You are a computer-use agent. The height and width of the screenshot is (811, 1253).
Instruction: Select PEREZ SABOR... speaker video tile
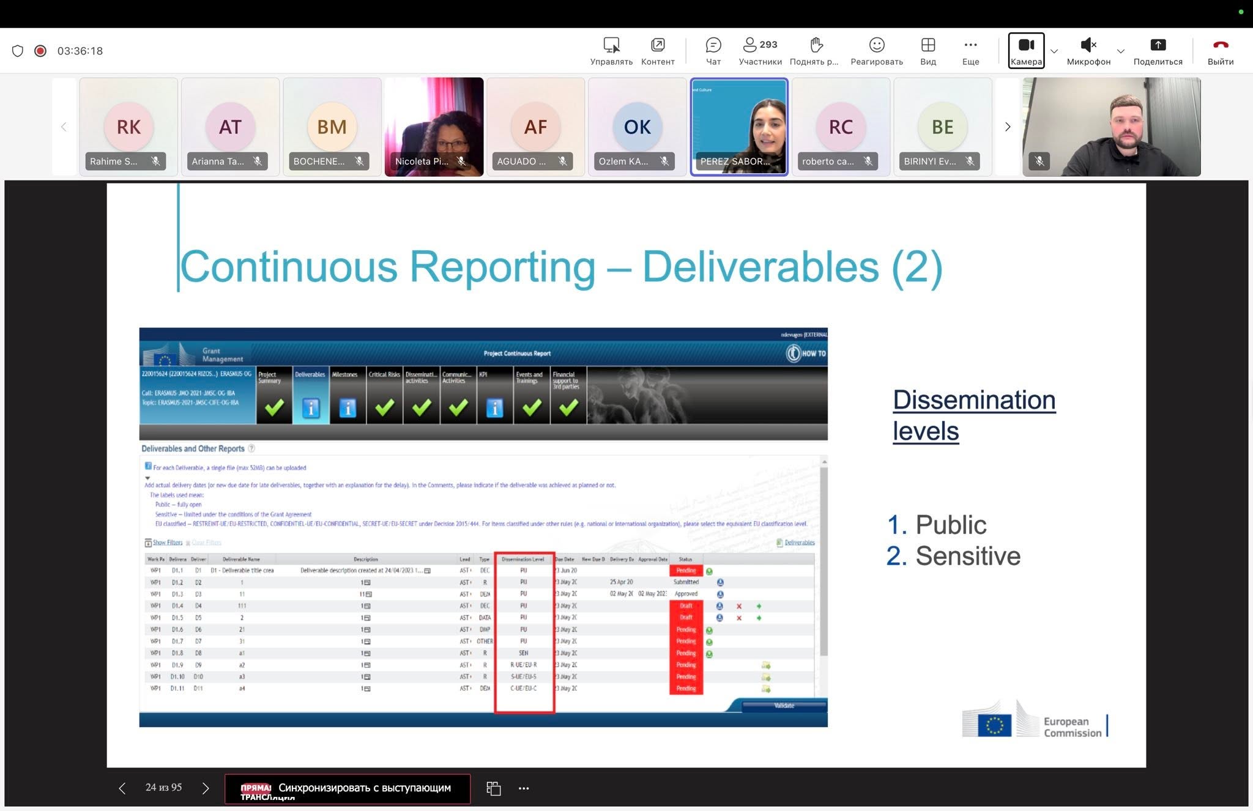[x=739, y=127]
